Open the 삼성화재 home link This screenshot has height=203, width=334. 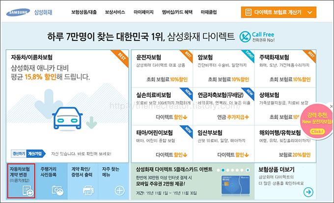coord(43,12)
